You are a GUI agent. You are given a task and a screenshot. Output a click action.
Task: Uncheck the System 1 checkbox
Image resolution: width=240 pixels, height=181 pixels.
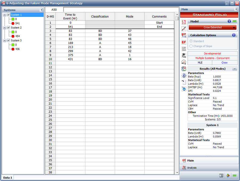(x=9, y=15)
